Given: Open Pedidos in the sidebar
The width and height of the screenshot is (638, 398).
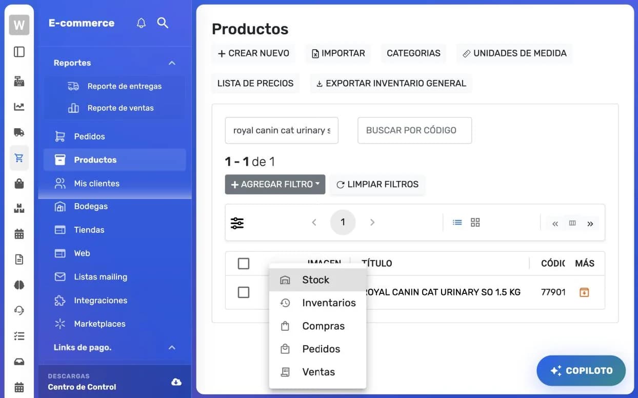Looking at the screenshot, I should click(115, 136).
